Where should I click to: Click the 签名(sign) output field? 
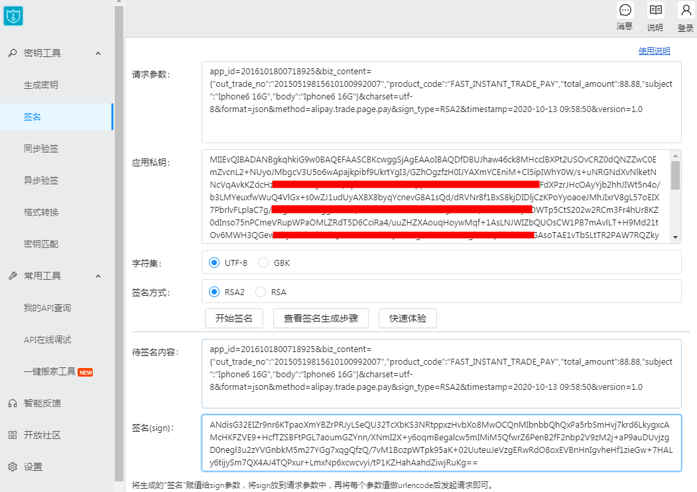click(442, 443)
